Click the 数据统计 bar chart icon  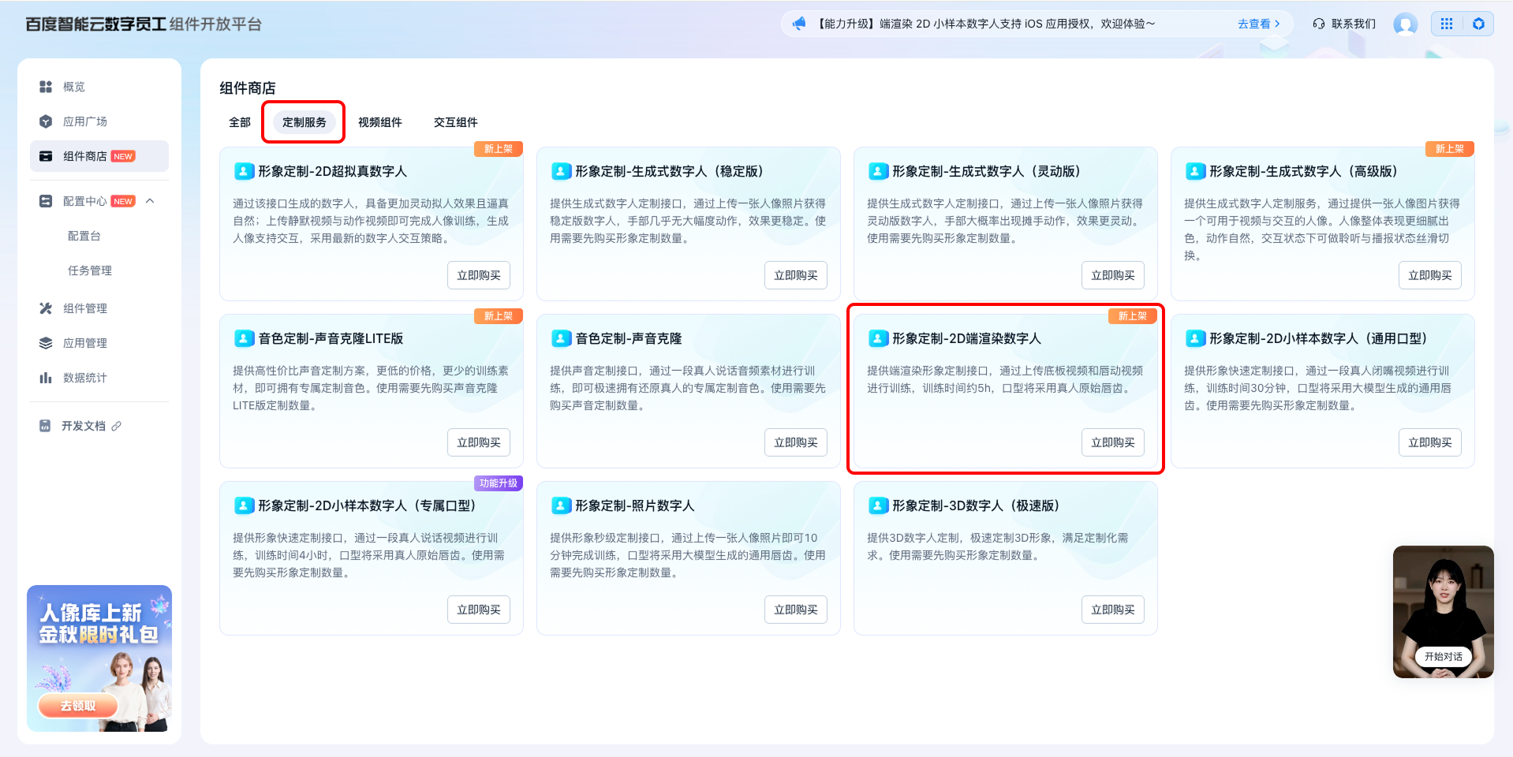46,378
